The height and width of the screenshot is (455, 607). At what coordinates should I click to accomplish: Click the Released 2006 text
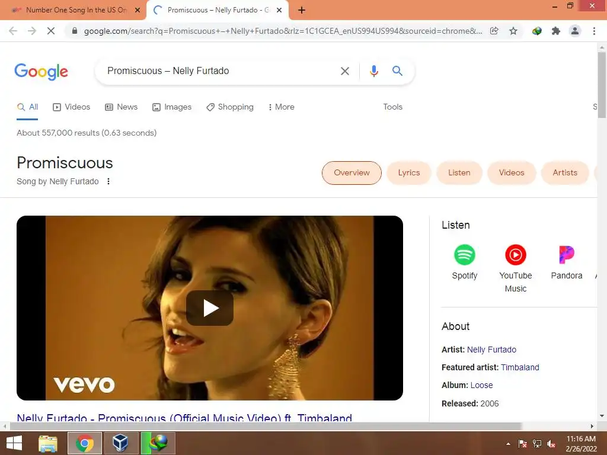(x=470, y=403)
